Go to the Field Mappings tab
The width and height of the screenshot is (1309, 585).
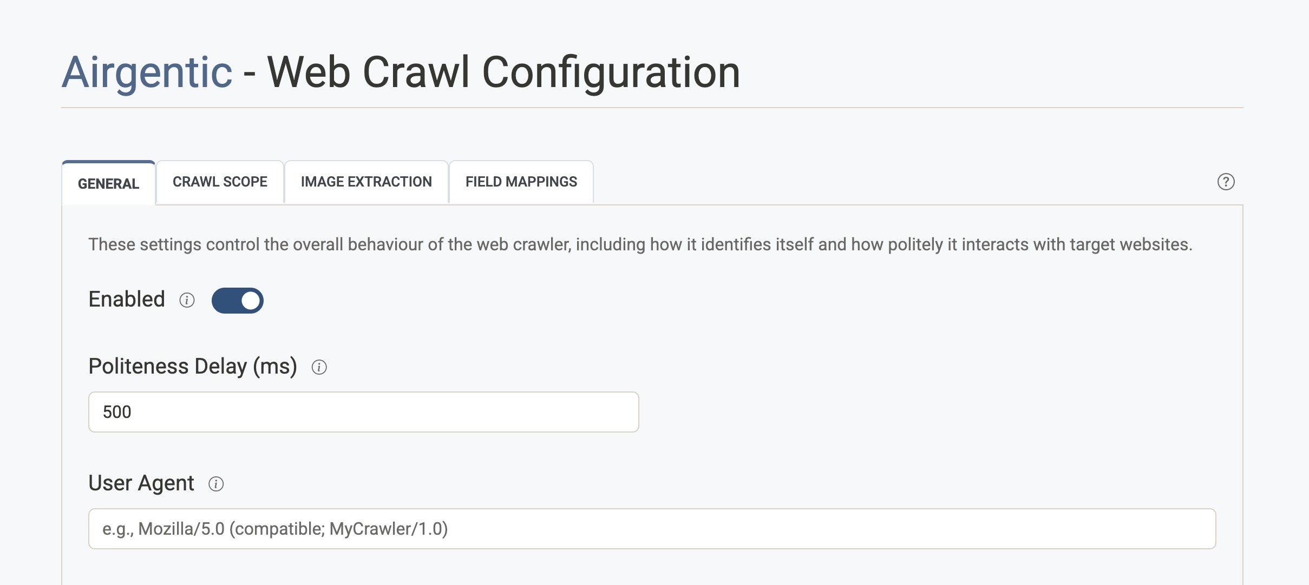pyautogui.click(x=521, y=182)
